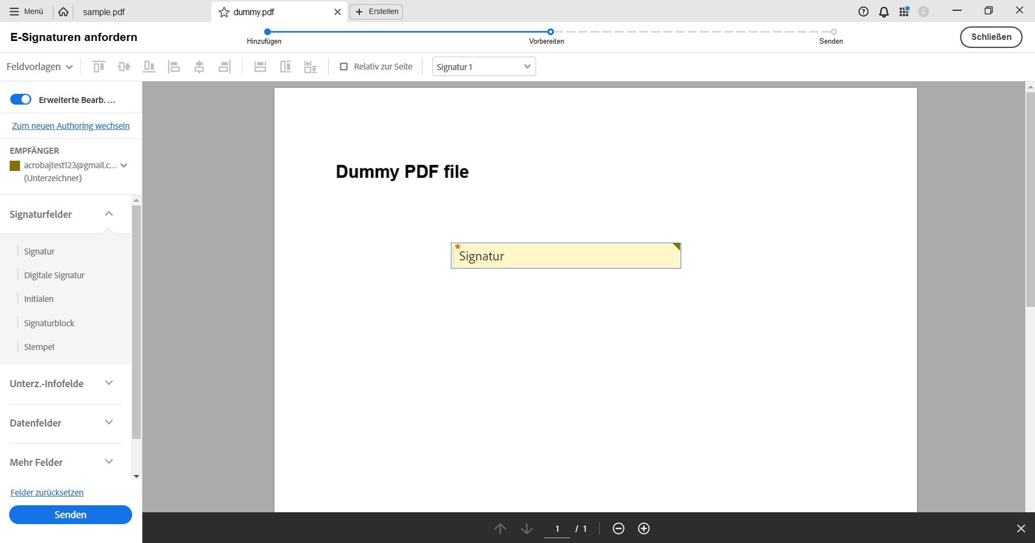Align fields to vertical middle
Screen dimensions: 1035x543
(124, 67)
